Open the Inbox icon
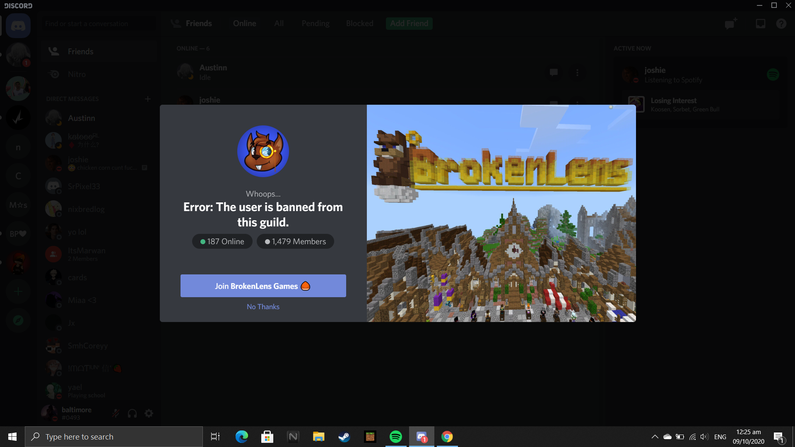 tap(760, 24)
